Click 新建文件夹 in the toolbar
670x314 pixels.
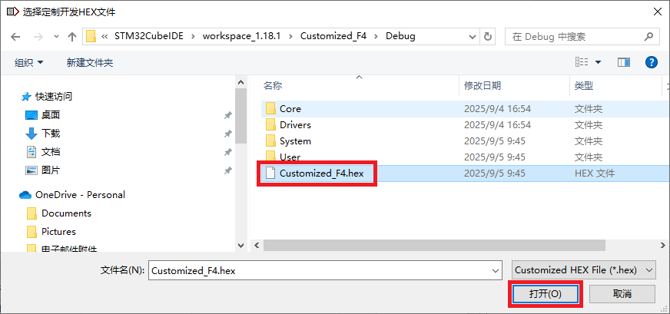click(90, 62)
